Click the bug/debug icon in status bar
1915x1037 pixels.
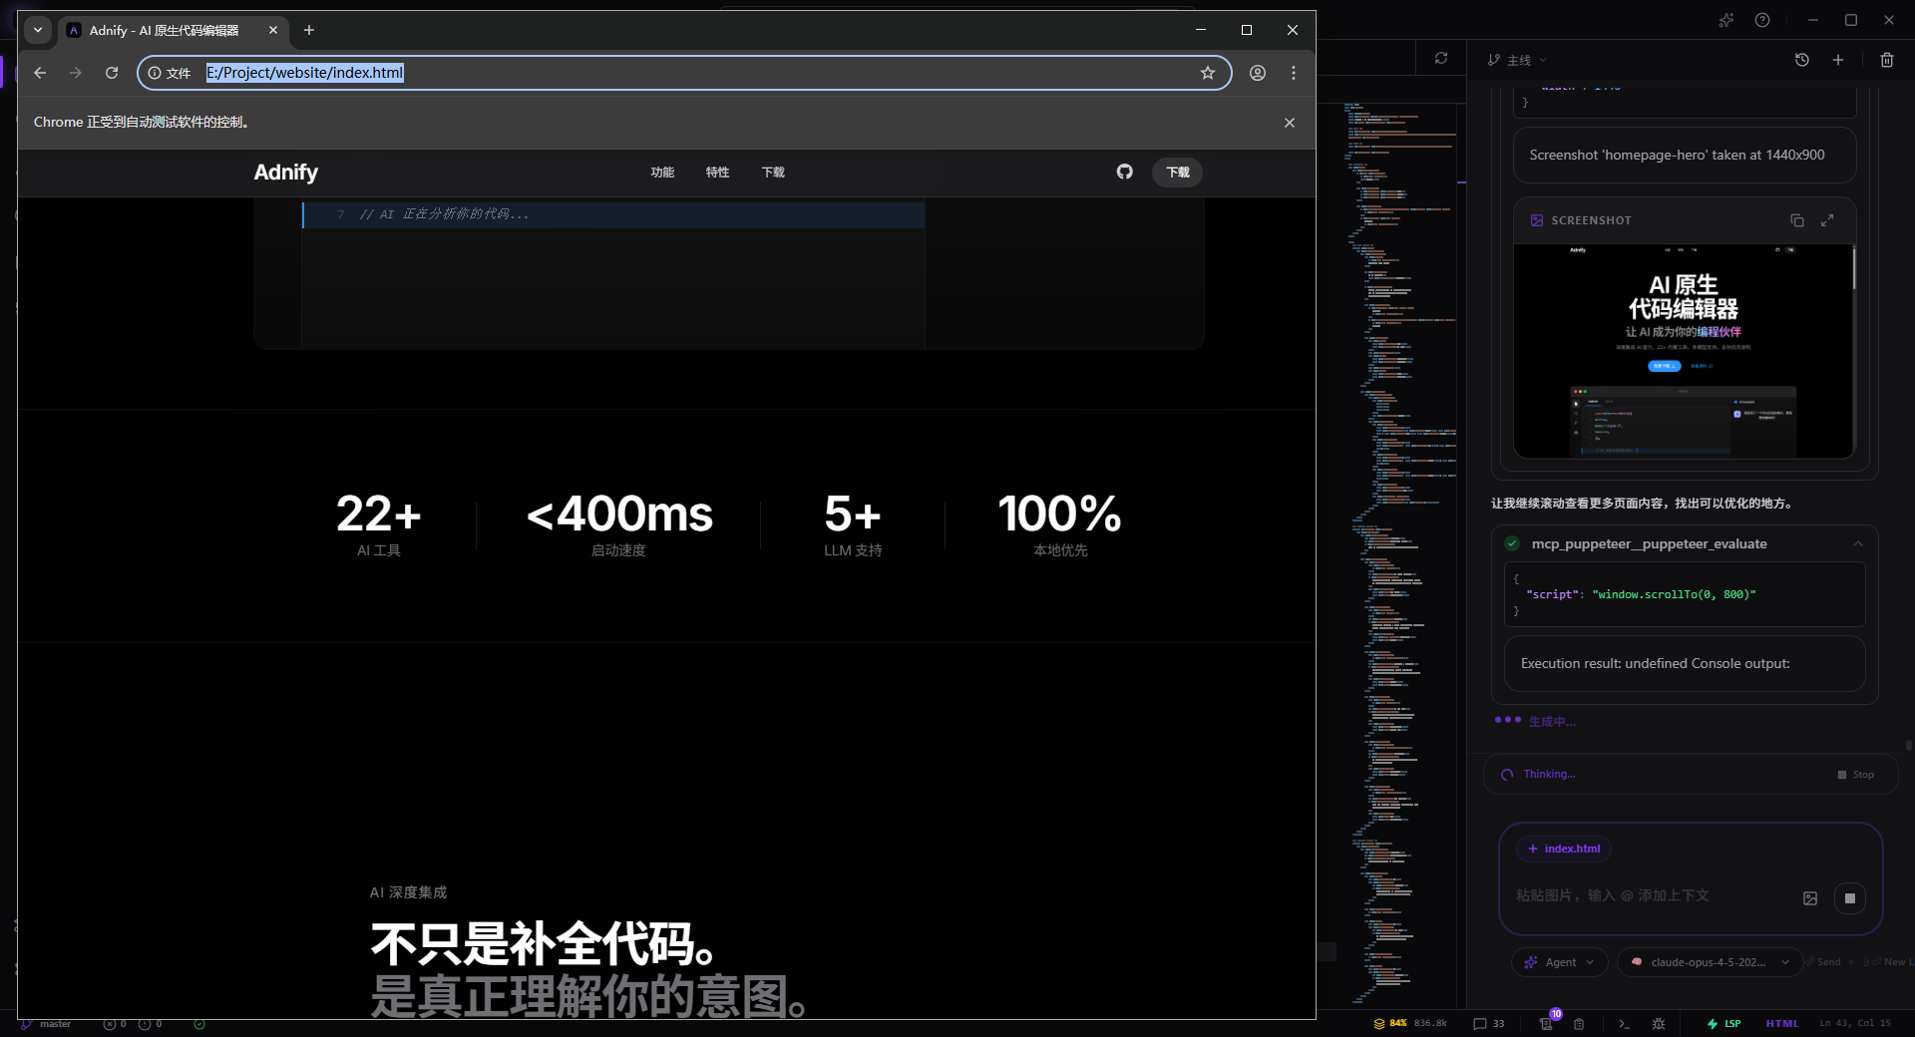coord(1659,1024)
